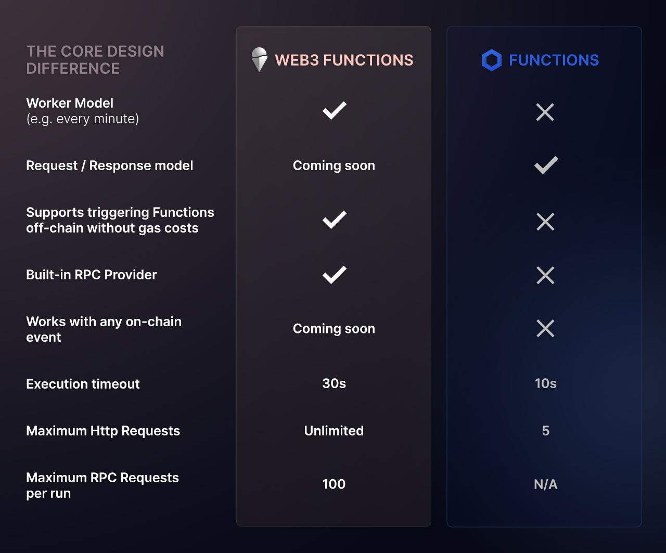Click the Unlimited Http requests value
The image size is (666, 553).
334,431
